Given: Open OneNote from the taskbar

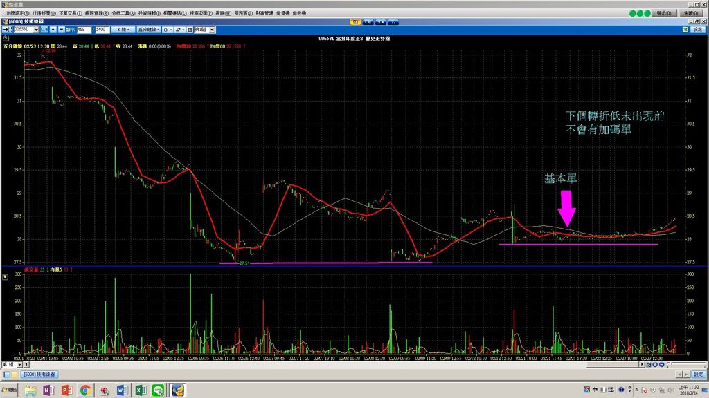Looking at the screenshot, I should [x=48, y=390].
